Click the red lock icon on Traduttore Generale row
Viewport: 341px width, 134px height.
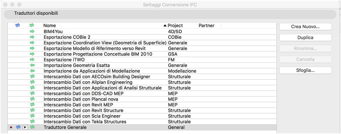[x=11, y=127]
